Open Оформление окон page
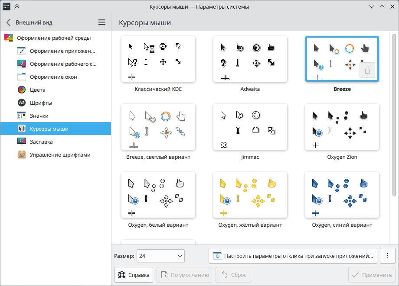 pos(56,77)
